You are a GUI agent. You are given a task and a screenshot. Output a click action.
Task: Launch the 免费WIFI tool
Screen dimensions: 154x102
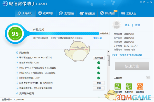129,86
